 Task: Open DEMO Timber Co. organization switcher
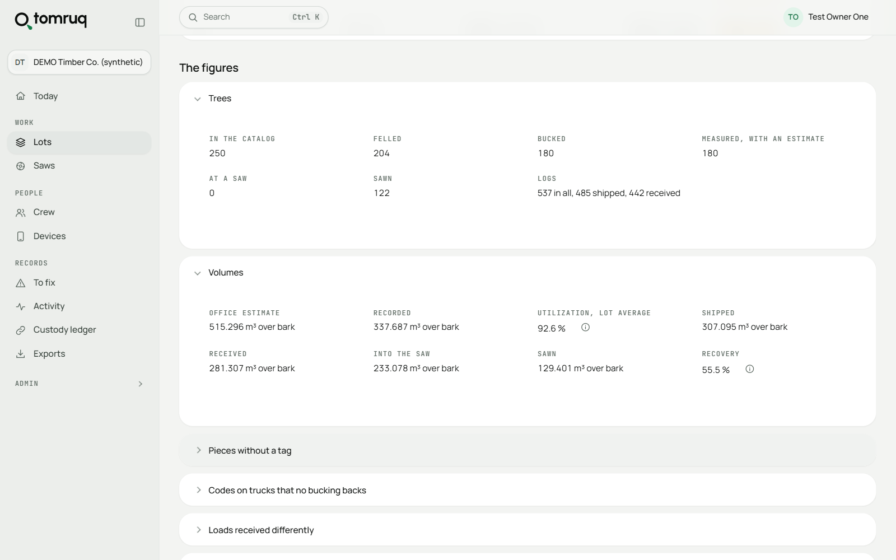pos(79,62)
